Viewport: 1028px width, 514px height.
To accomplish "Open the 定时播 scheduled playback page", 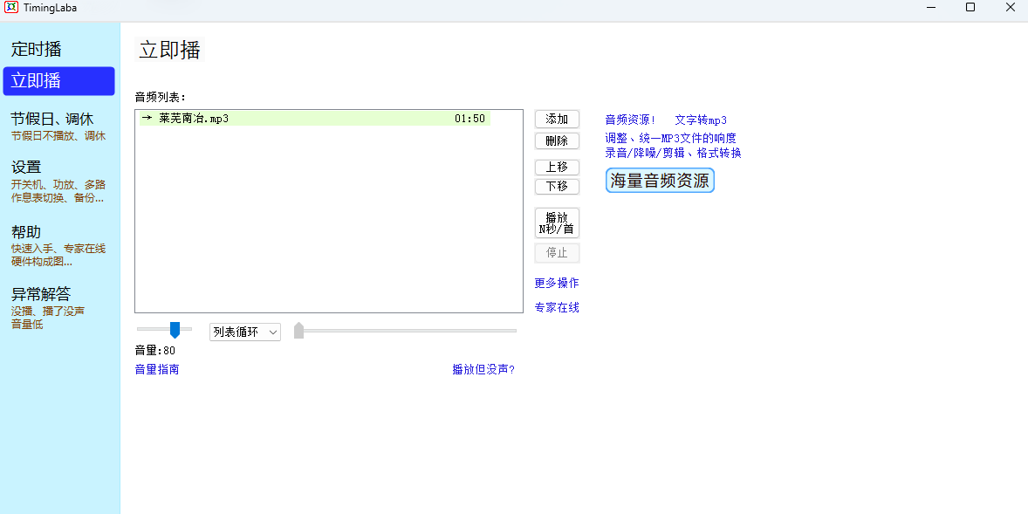I will pyautogui.click(x=37, y=49).
